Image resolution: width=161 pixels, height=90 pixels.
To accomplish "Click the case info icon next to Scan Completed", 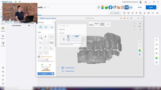I will (124, 13).
